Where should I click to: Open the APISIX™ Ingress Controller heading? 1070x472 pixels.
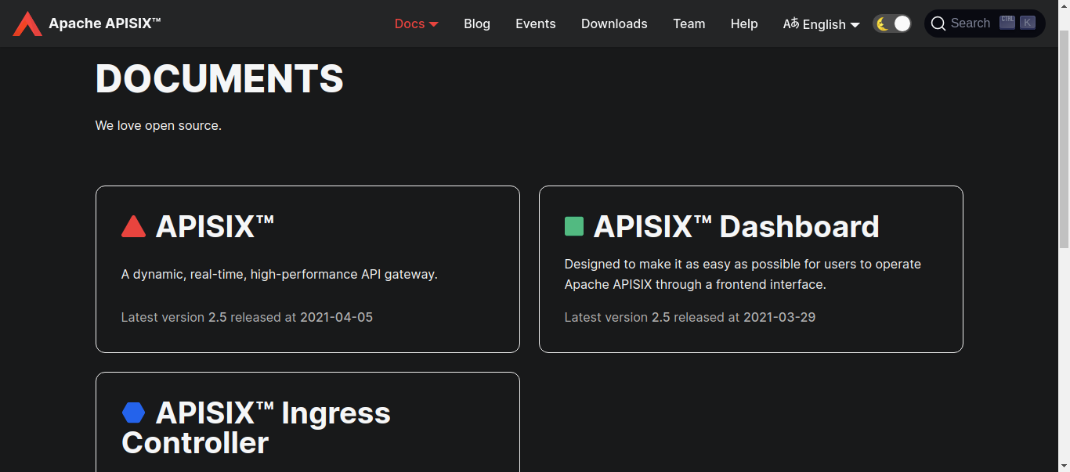pyautogui.click(x=256, y=427)
